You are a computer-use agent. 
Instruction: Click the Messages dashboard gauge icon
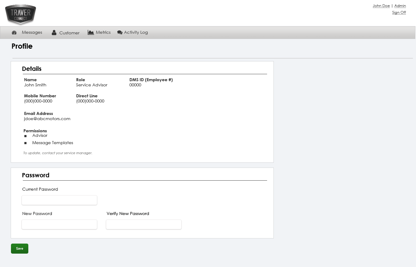(14, 33)
